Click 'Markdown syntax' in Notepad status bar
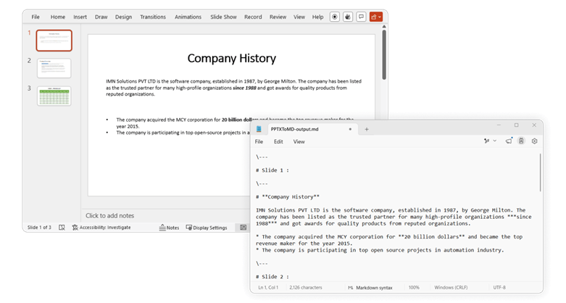This screenshot has height=303, width=566. point(374,288)
